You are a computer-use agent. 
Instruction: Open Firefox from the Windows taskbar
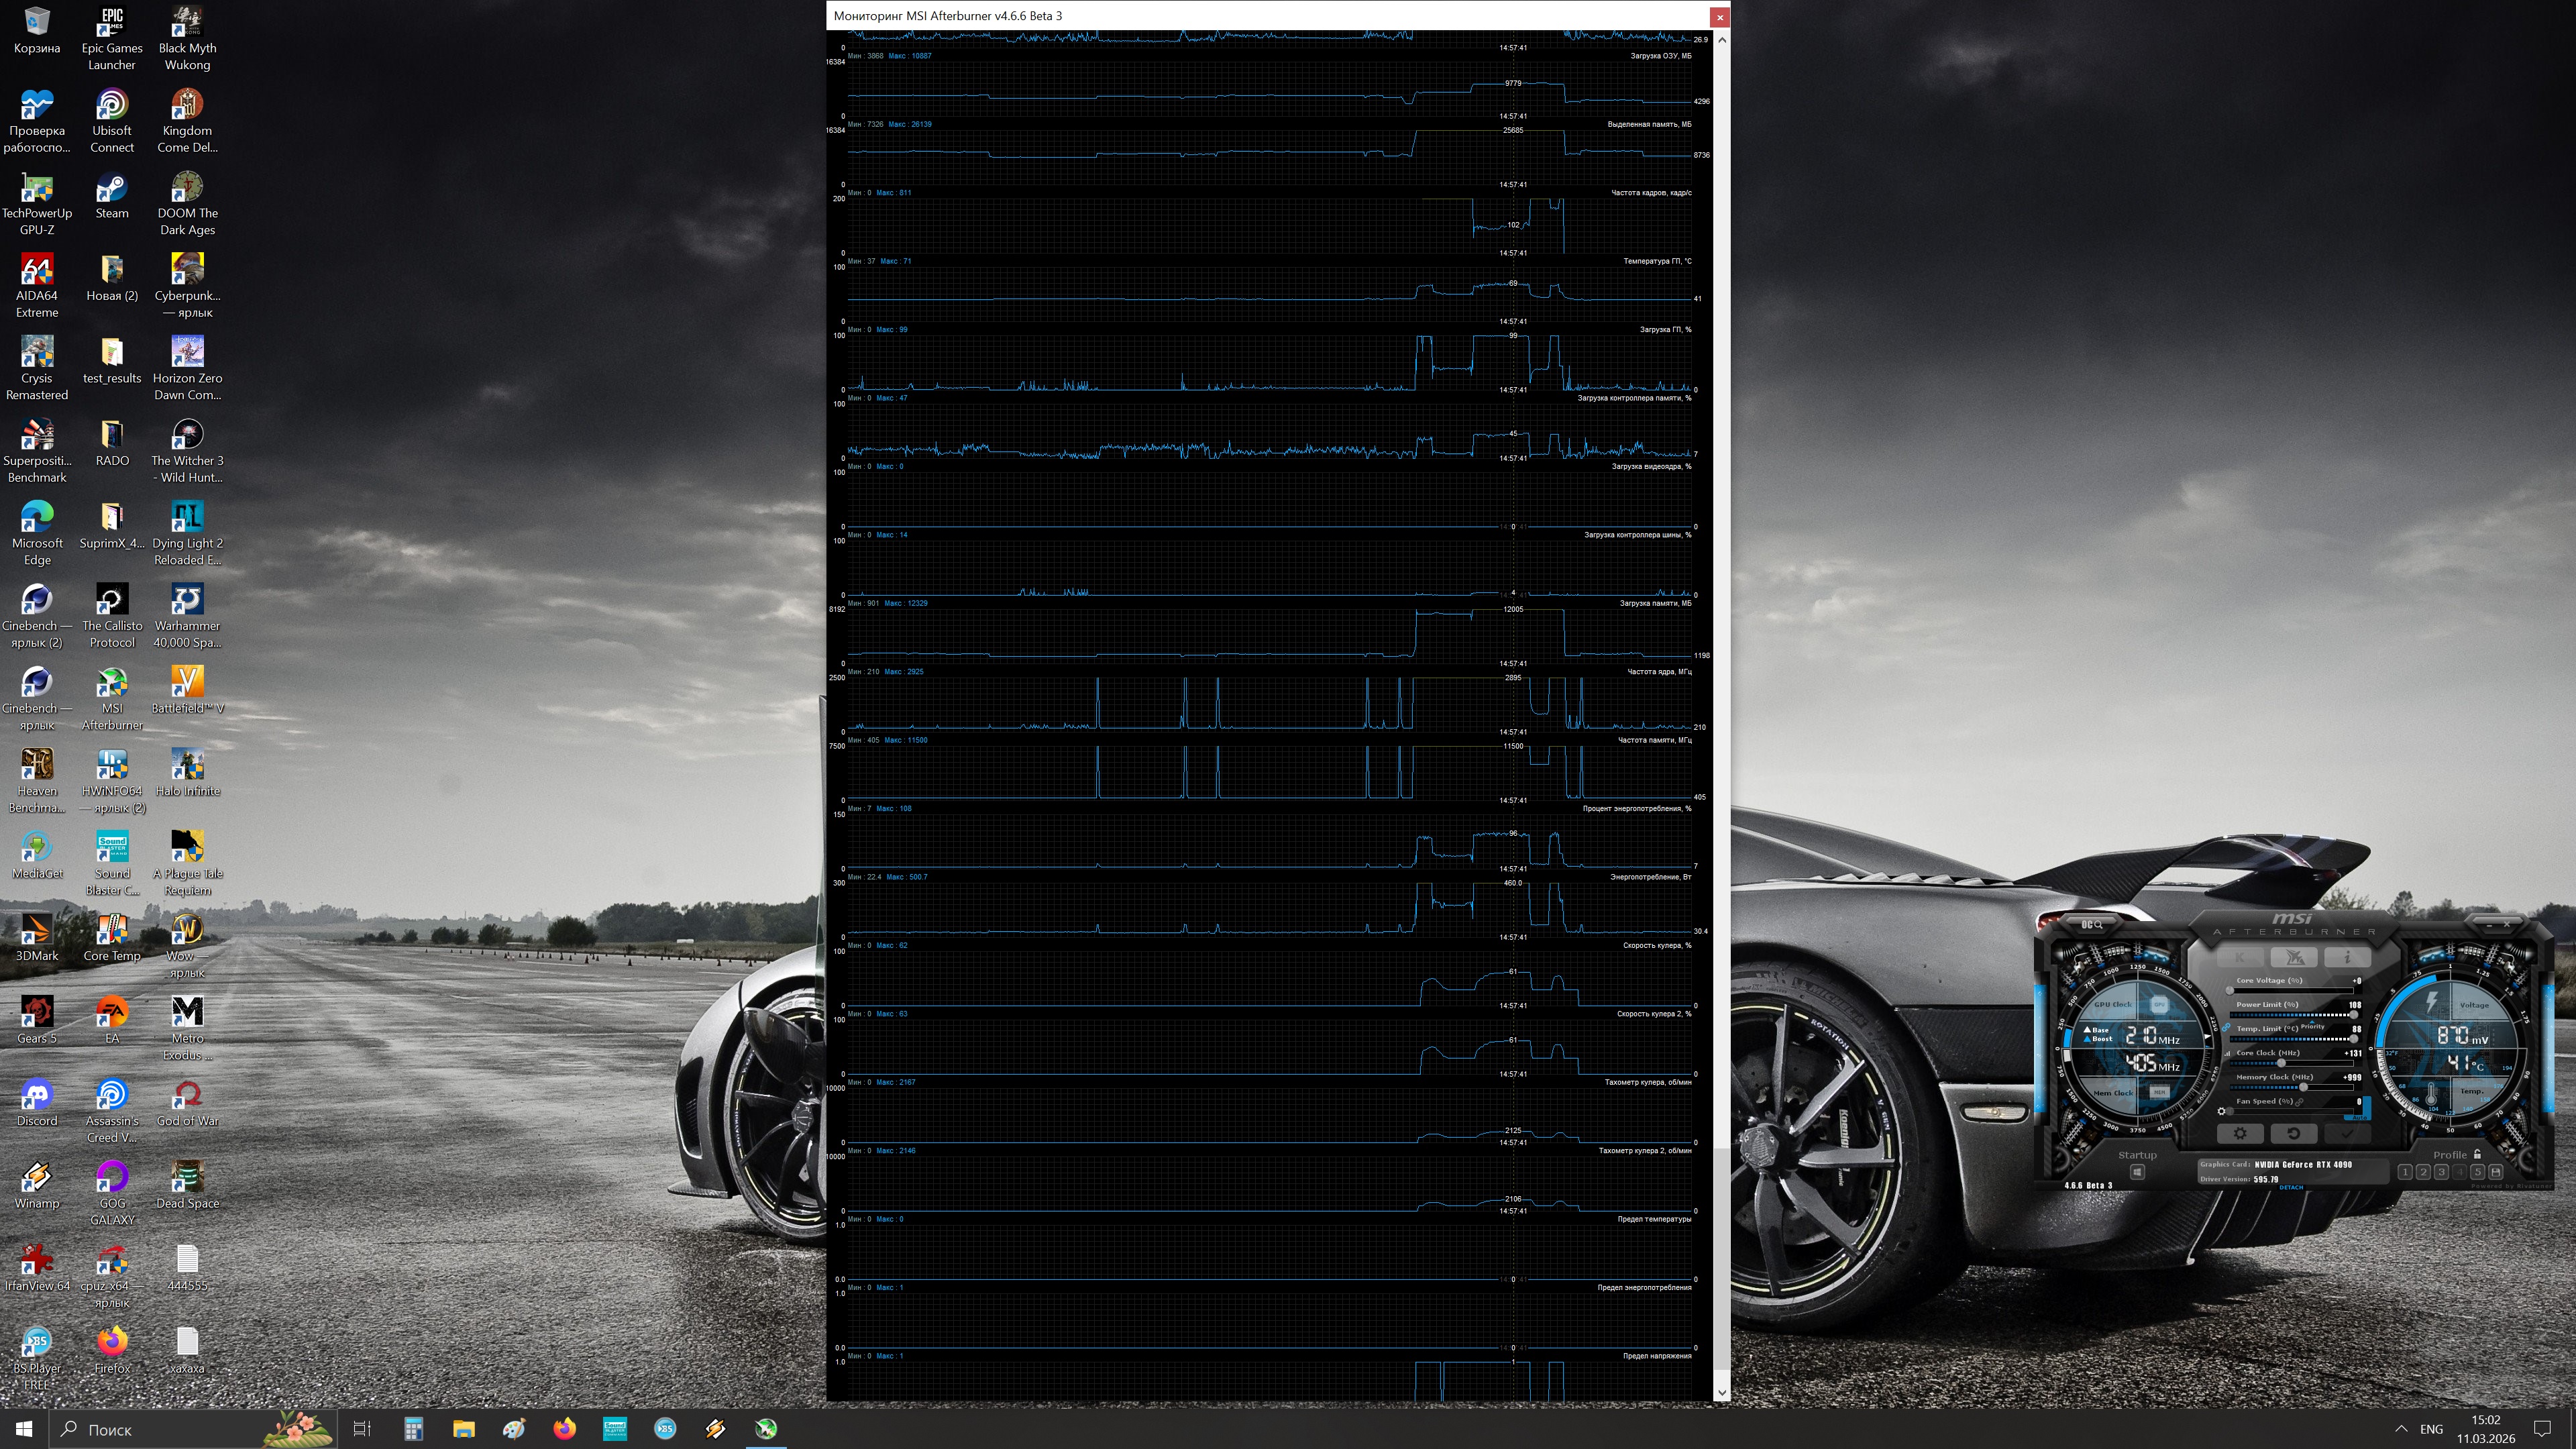pyautogui.click(x=564, y=1429)
